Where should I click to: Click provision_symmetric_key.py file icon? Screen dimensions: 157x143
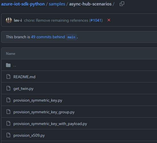click(8, 100)
